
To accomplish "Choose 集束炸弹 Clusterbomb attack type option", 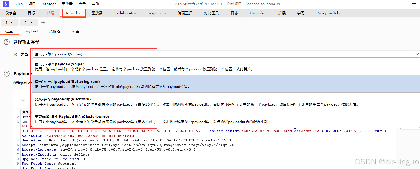I will pos(226,119).
